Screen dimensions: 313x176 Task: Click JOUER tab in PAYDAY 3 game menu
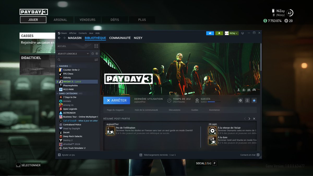tap(33, 20)
